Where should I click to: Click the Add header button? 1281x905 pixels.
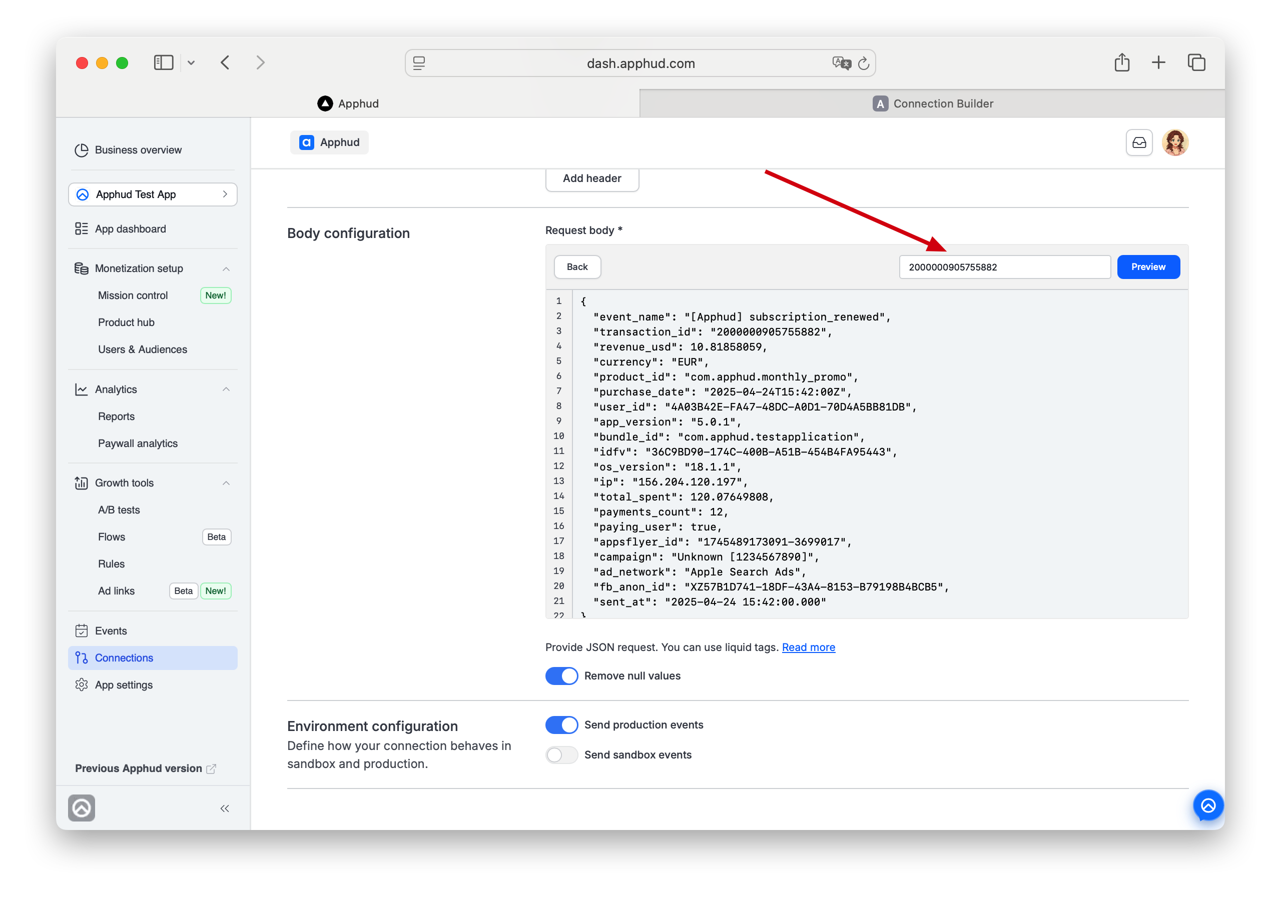(592, 178)
